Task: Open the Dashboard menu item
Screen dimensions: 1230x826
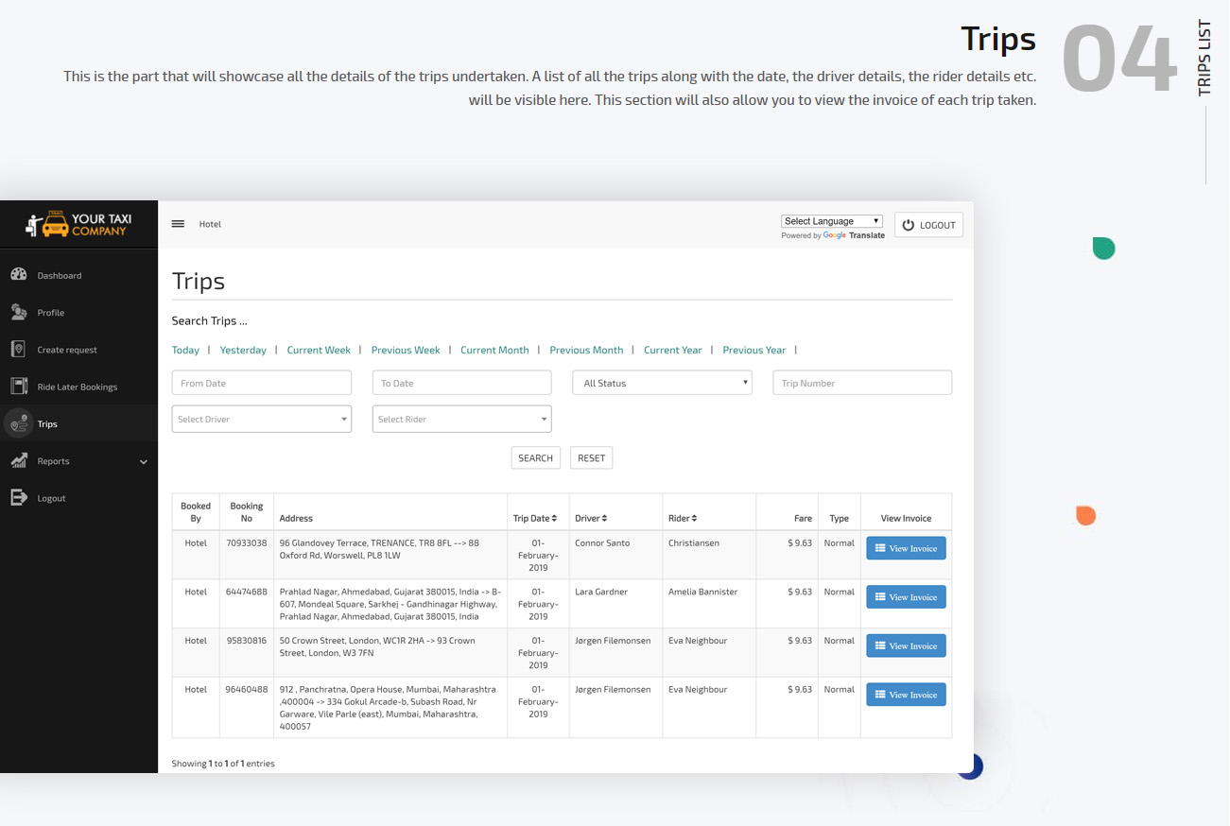Action: point(79,275)
